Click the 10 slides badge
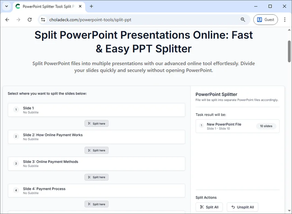This screenshot has height=214, width=292. point(266,126)
